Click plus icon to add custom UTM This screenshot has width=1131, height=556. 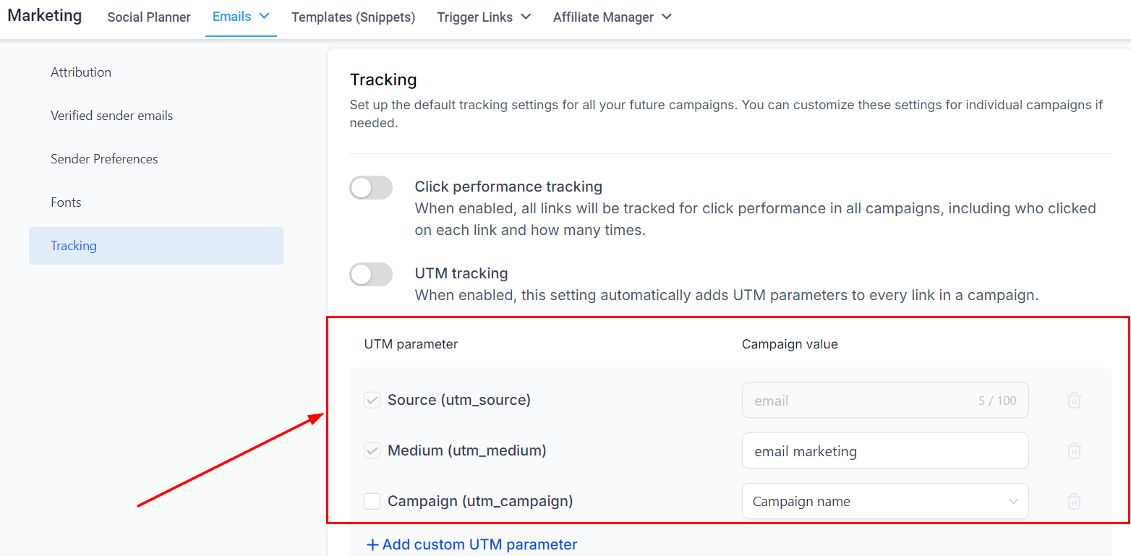click(372, 544)
